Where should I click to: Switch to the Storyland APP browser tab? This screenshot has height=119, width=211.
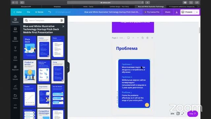point(26,7)
